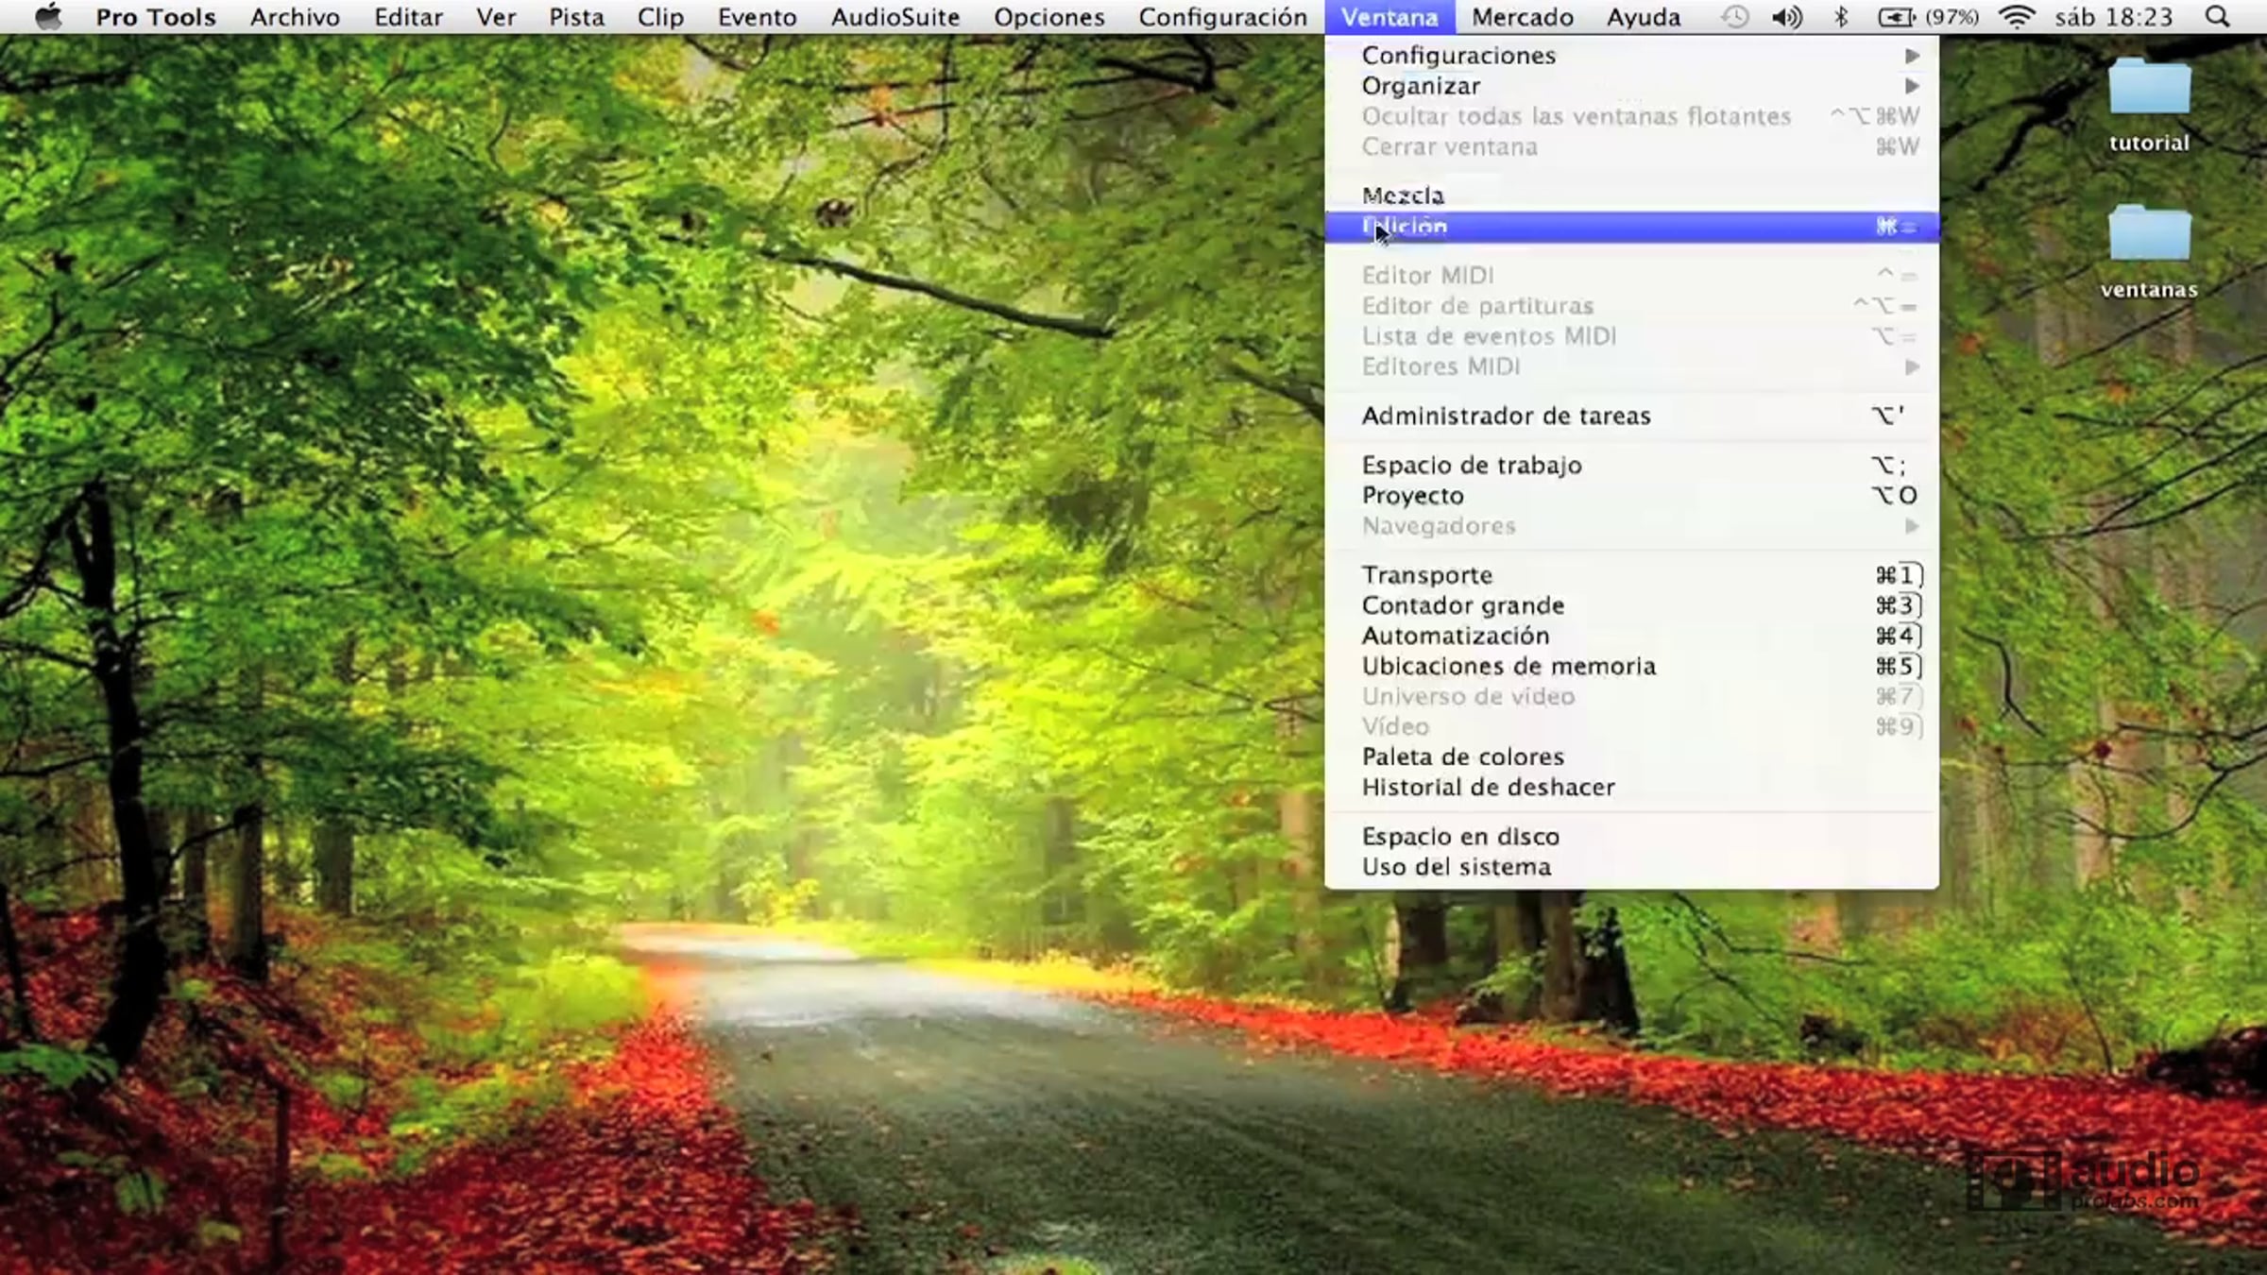Viewport: 2267px width, 1275px height.
Task: Open the Bluetooth status icon
Action: pos(1841,17)
